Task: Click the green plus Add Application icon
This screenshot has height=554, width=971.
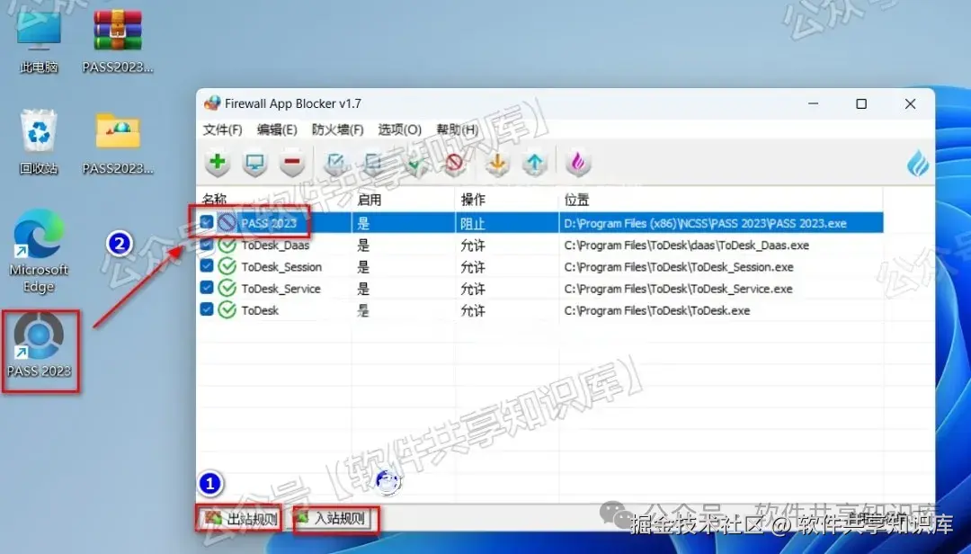Action: [218, 163]
